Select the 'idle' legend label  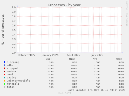coord(10,65)
